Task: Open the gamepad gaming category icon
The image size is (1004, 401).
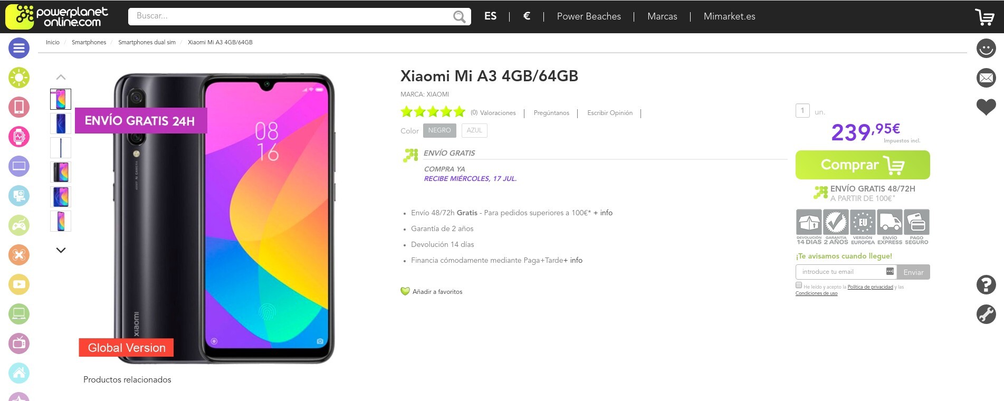Action: pyautogui.click(x=19, y=226)
